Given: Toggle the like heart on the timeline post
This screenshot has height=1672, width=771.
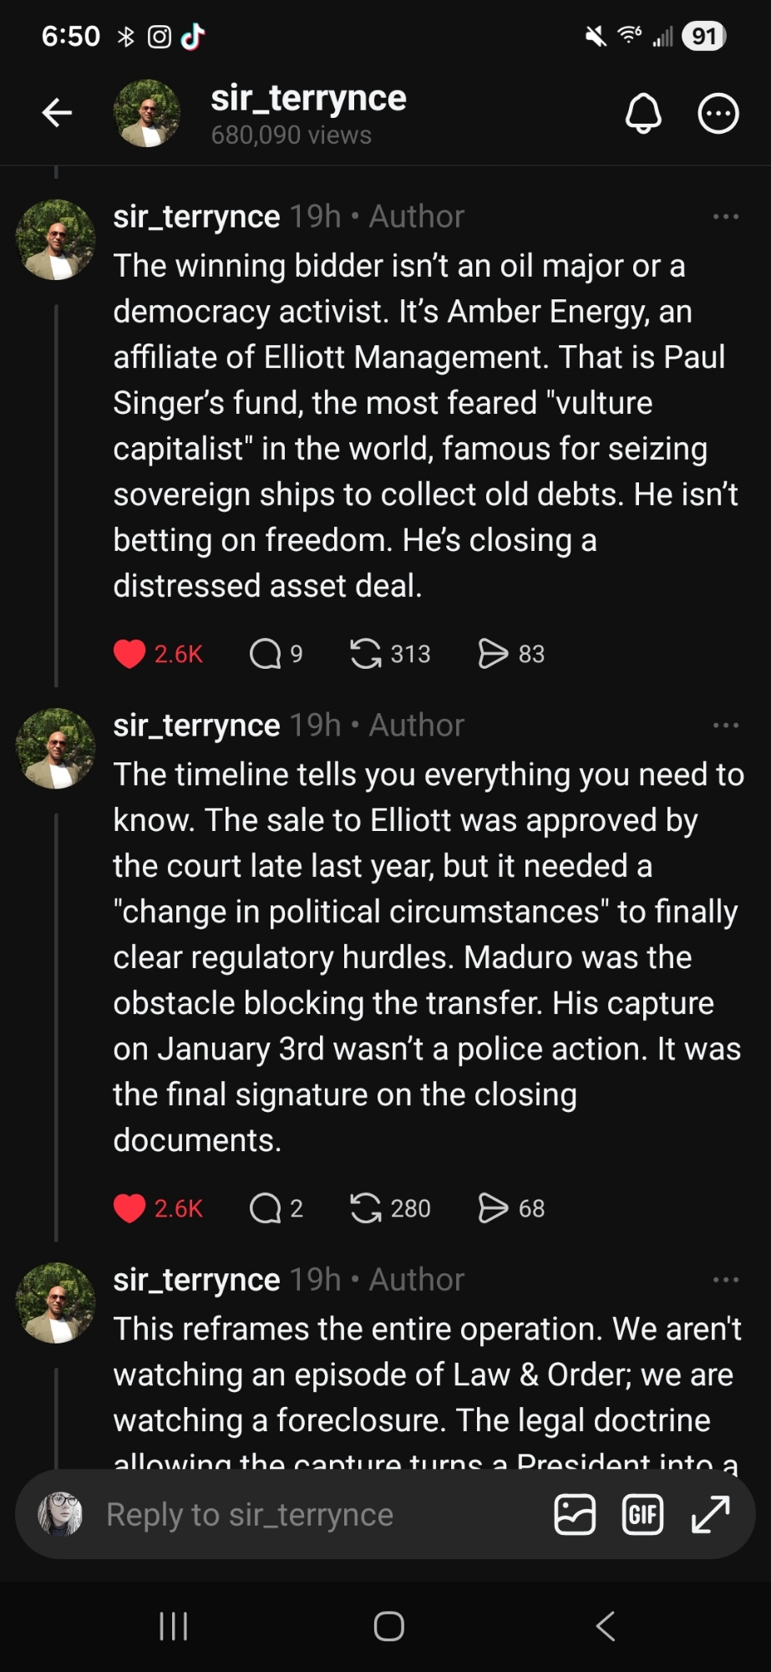Looking at the screenshot, I should [x=129, y=1208].
